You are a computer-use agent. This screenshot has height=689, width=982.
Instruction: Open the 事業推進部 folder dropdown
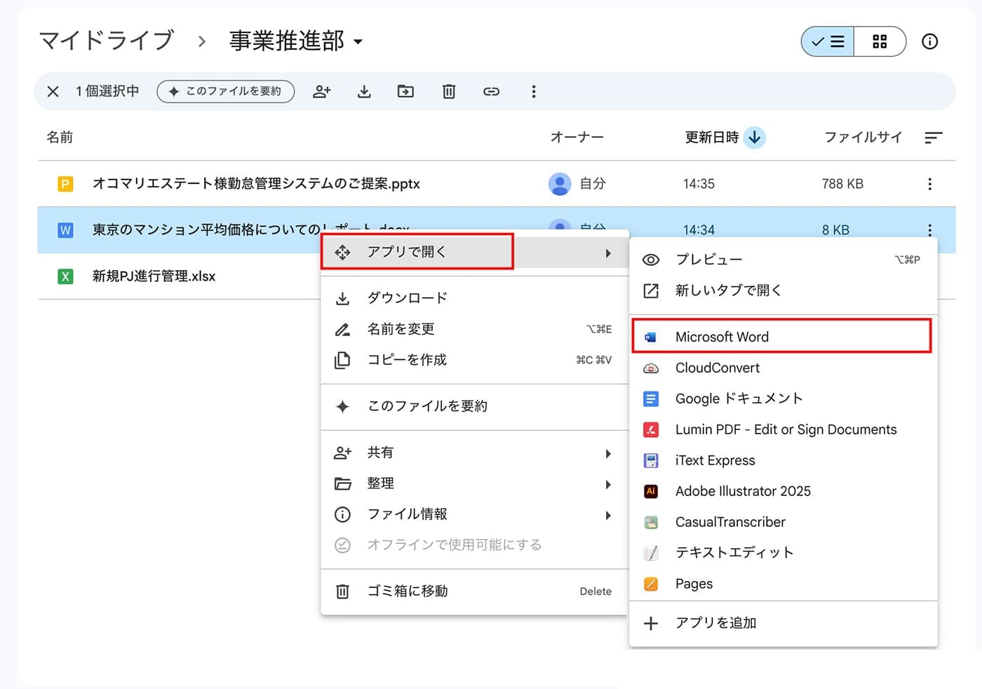pos(296,41)
